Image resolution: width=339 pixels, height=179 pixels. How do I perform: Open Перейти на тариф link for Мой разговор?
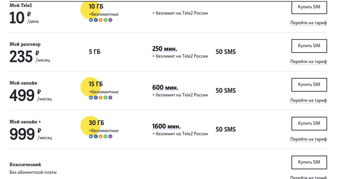pos(308,62)
